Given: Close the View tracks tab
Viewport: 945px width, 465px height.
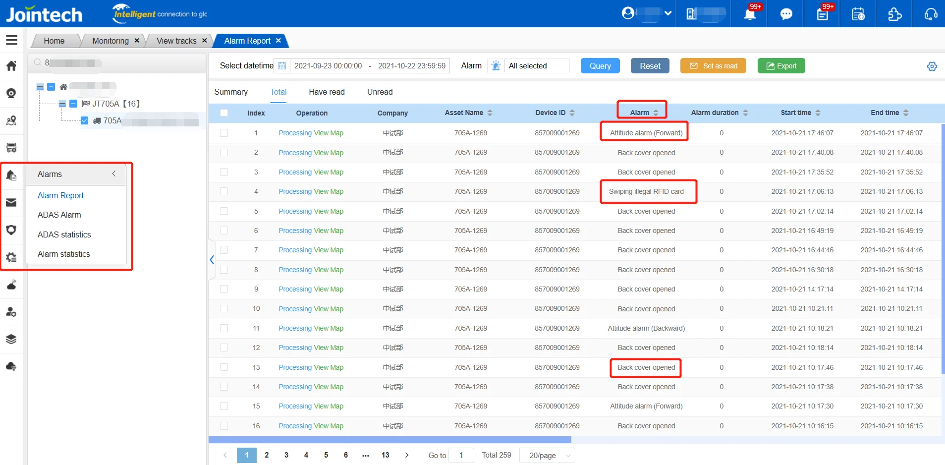Looking at the screenshot, I should 204,41.
